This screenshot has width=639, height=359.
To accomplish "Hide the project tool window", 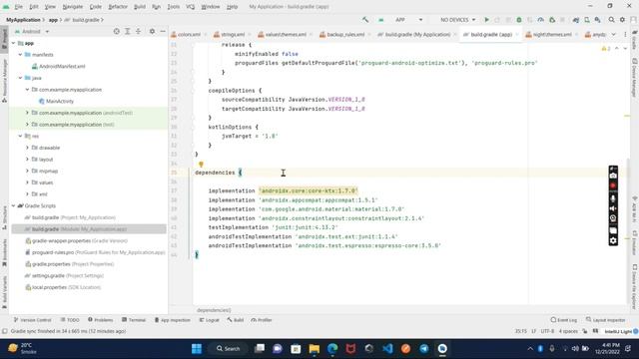I will [x=163, y=31].
